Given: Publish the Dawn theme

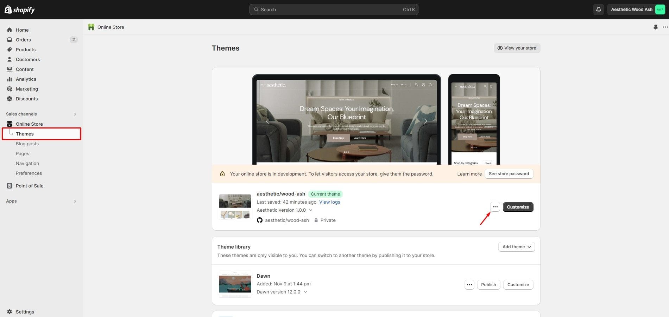Looking at the screenshot, I should (488, 285).
